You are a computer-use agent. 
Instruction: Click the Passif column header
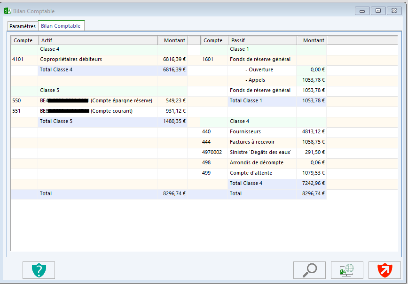click(x=262, y=40)
